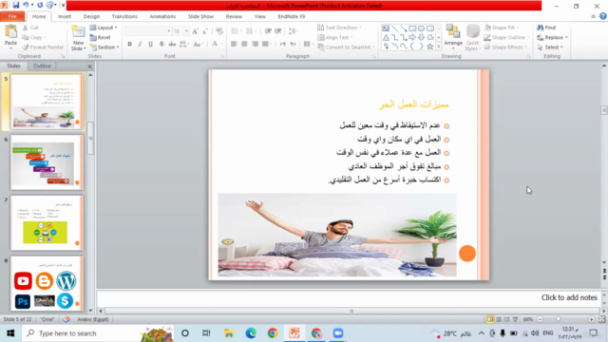The image size is (608, 342).
Task: Align text right
Action: pyautogui.click(x=255, y=44)
